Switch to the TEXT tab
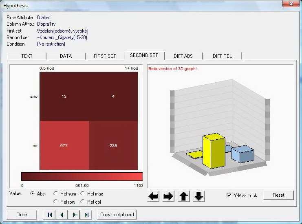The height and width of the screenshot is (224, 302). [x=27, y=56]
